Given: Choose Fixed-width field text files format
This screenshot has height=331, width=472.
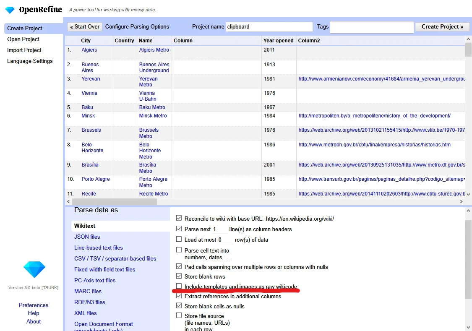Looking at the screenshot, I should pos(105,269).
